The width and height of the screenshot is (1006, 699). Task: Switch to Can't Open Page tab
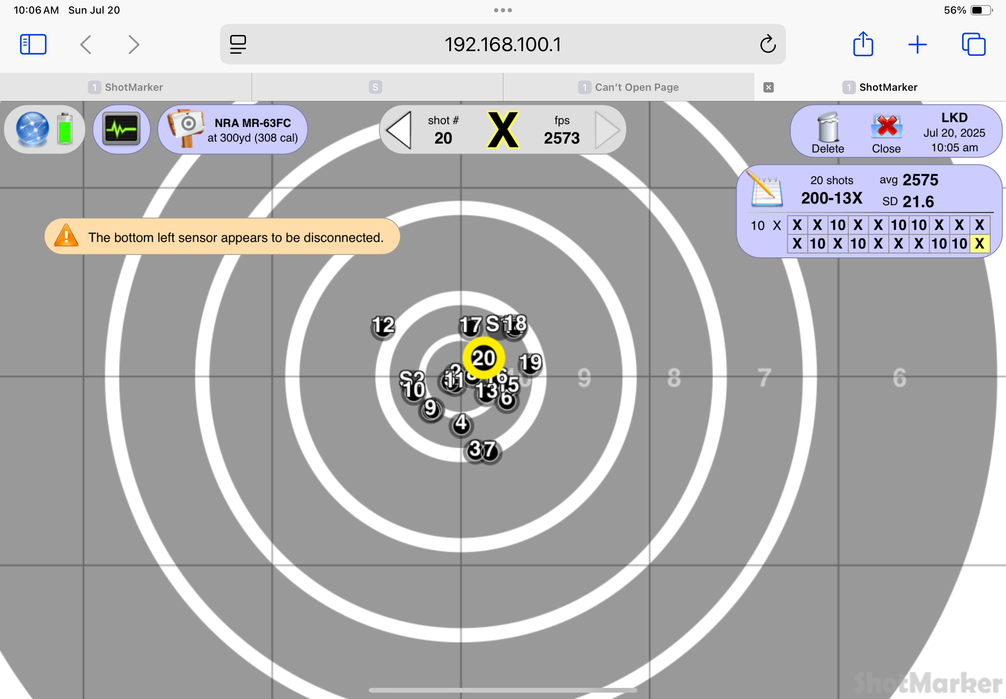[628, 87]
